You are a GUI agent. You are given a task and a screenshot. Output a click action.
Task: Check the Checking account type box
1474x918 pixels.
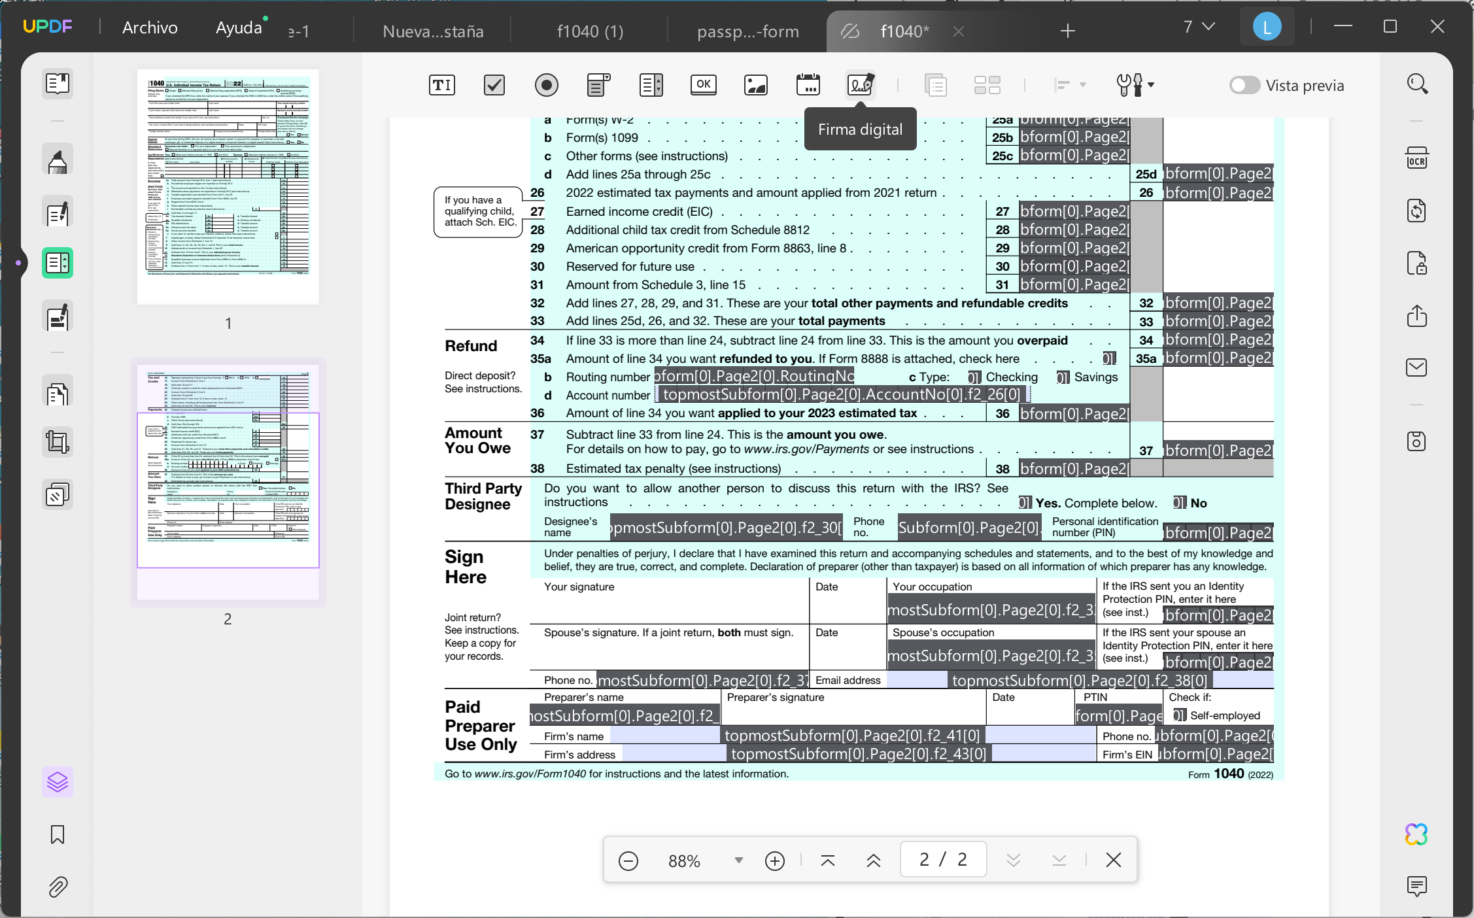974,377
